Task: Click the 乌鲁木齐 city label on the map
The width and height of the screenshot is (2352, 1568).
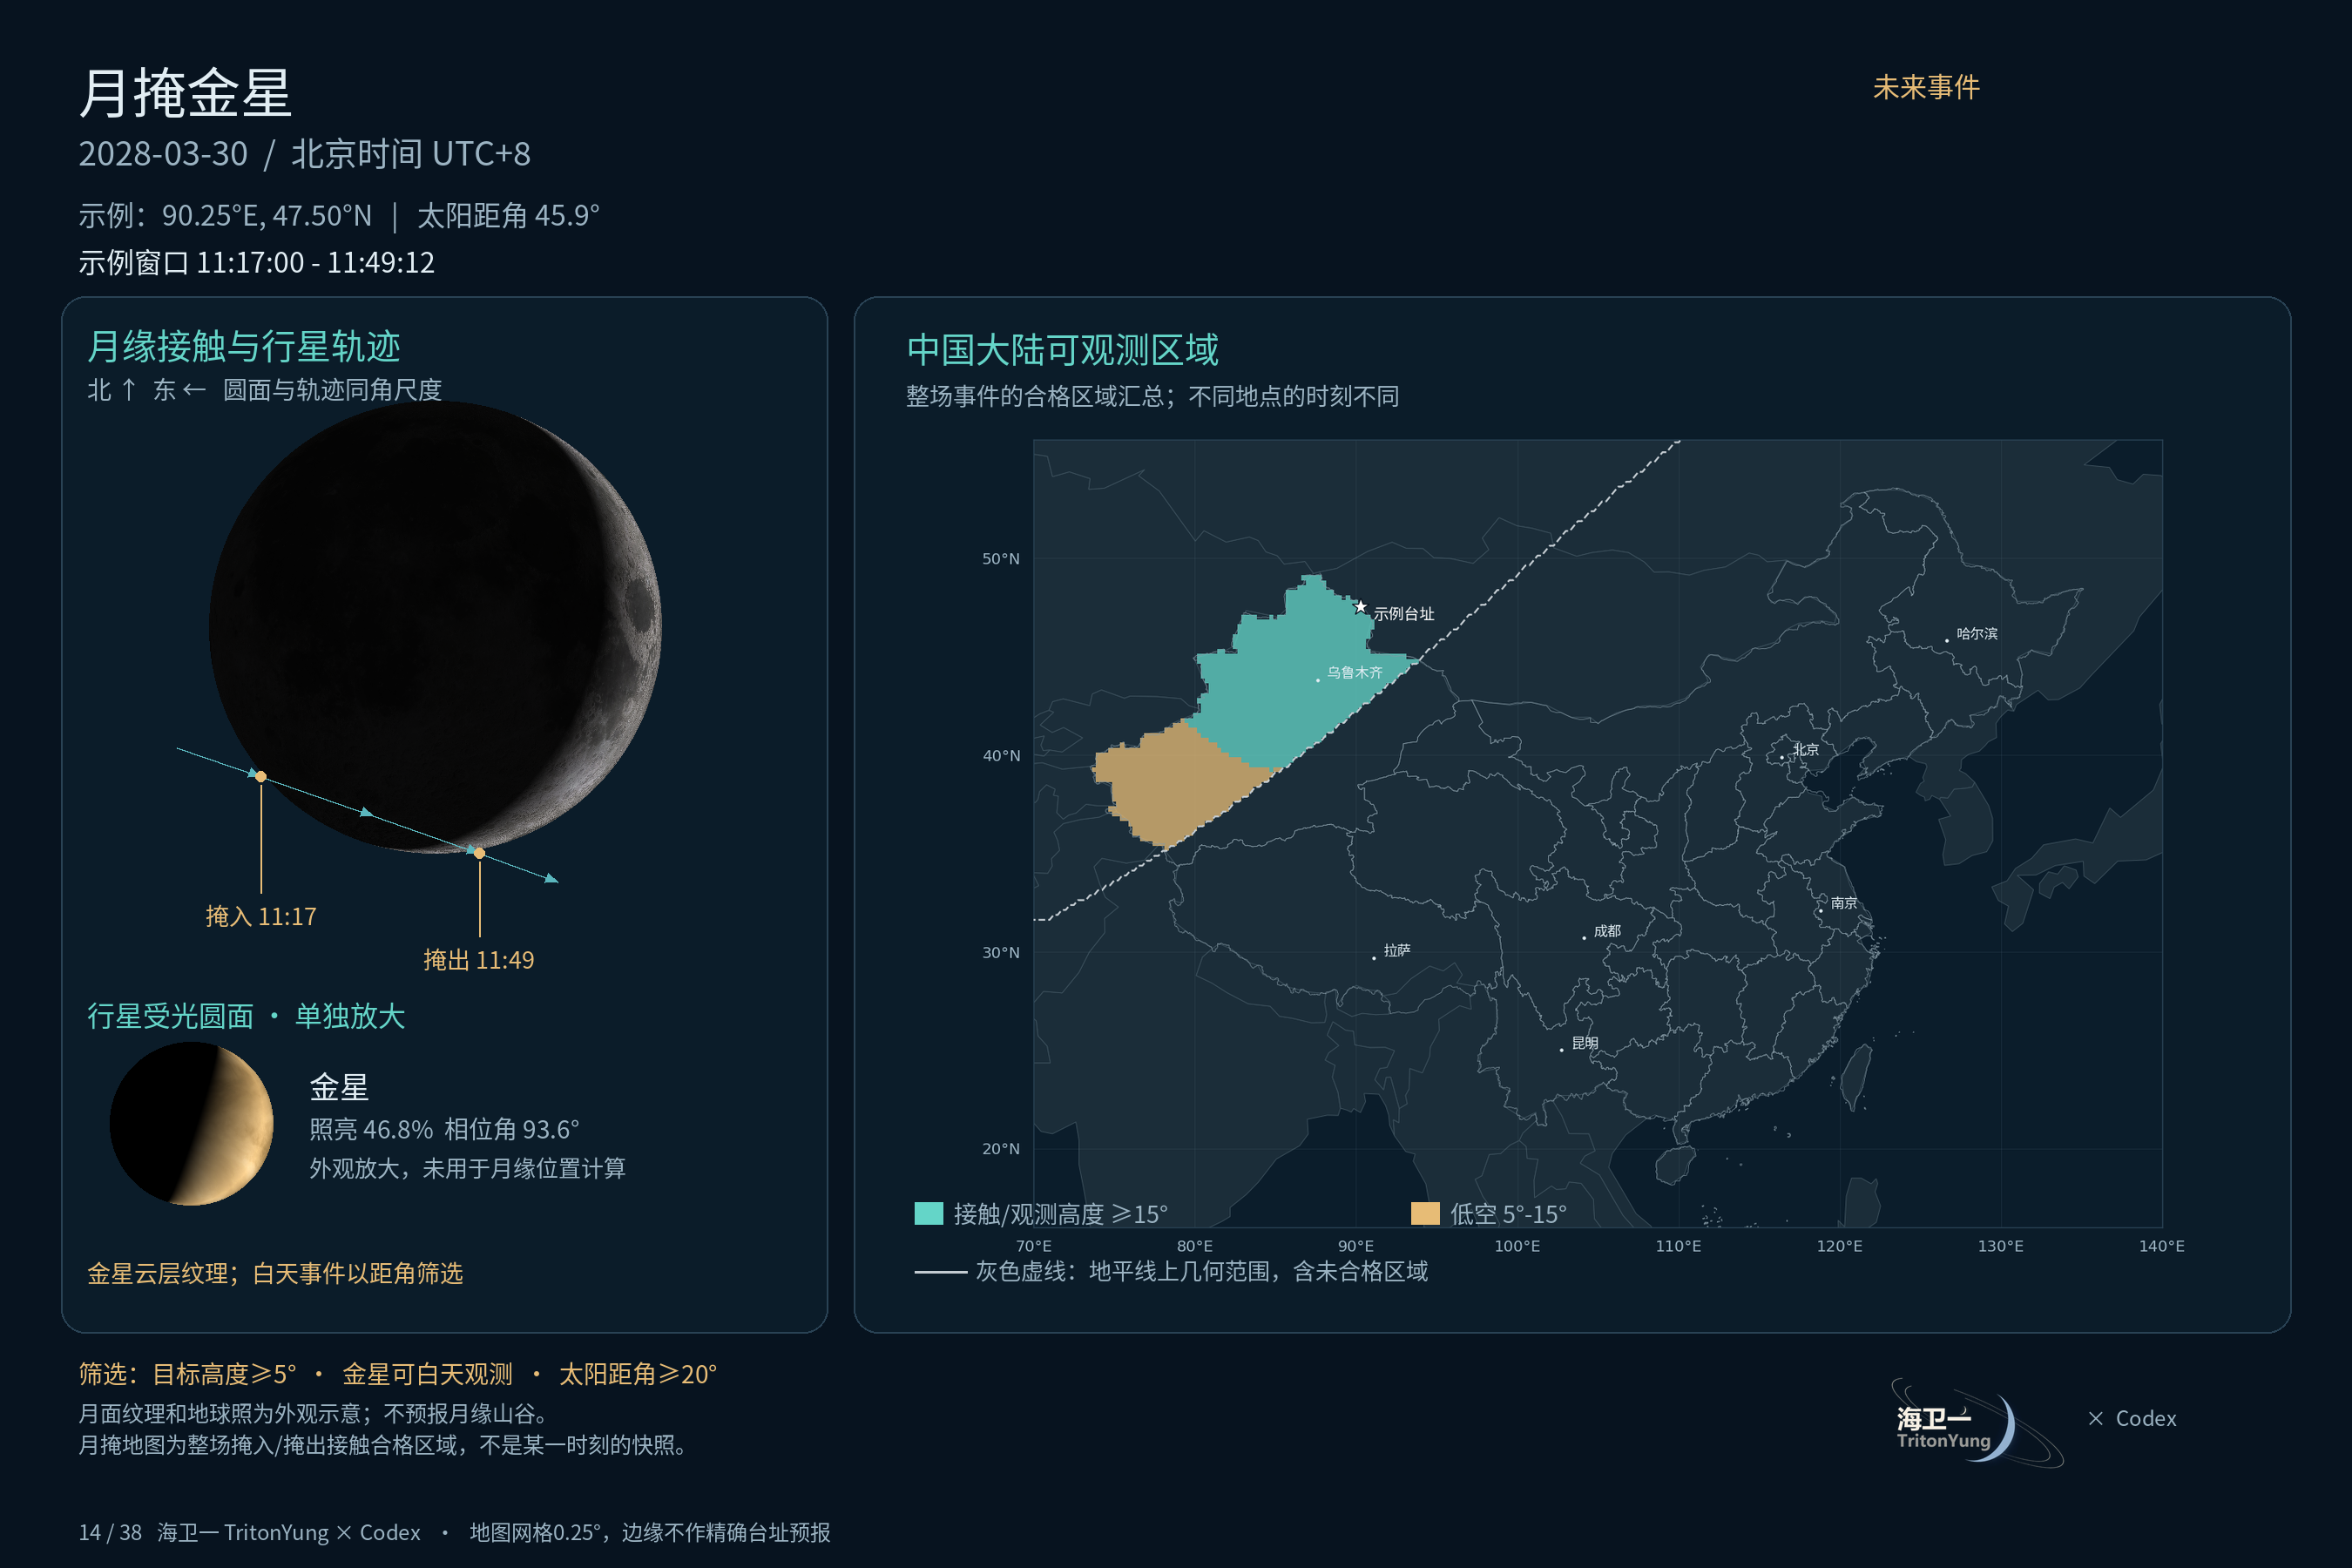Action: click(1355, 672)
